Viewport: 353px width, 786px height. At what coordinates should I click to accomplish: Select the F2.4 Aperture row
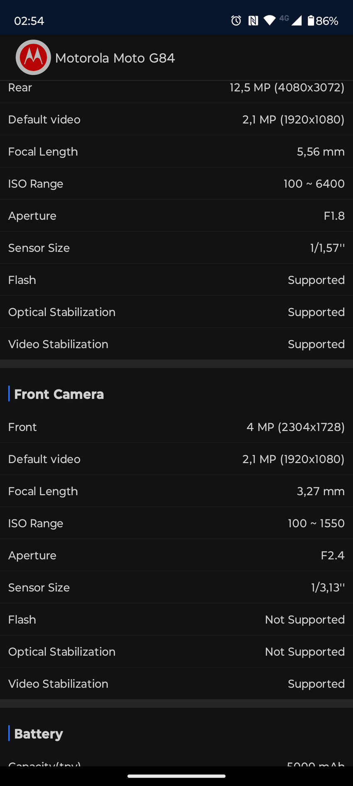click(176, 555)
